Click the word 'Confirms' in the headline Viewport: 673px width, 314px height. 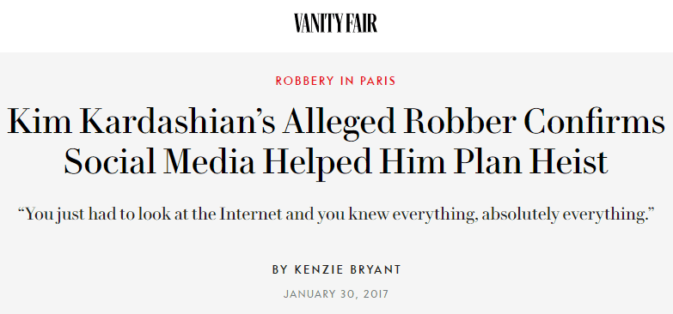(595, 122)
